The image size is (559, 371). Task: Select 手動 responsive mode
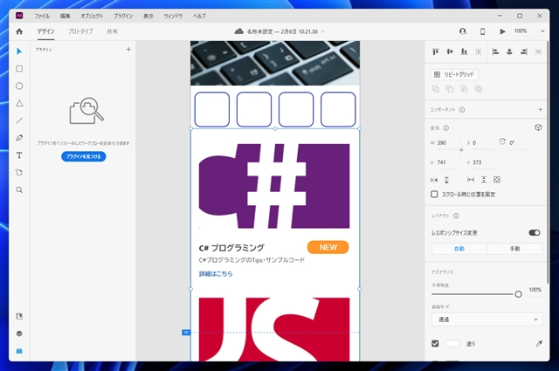[x=514, y=249]
